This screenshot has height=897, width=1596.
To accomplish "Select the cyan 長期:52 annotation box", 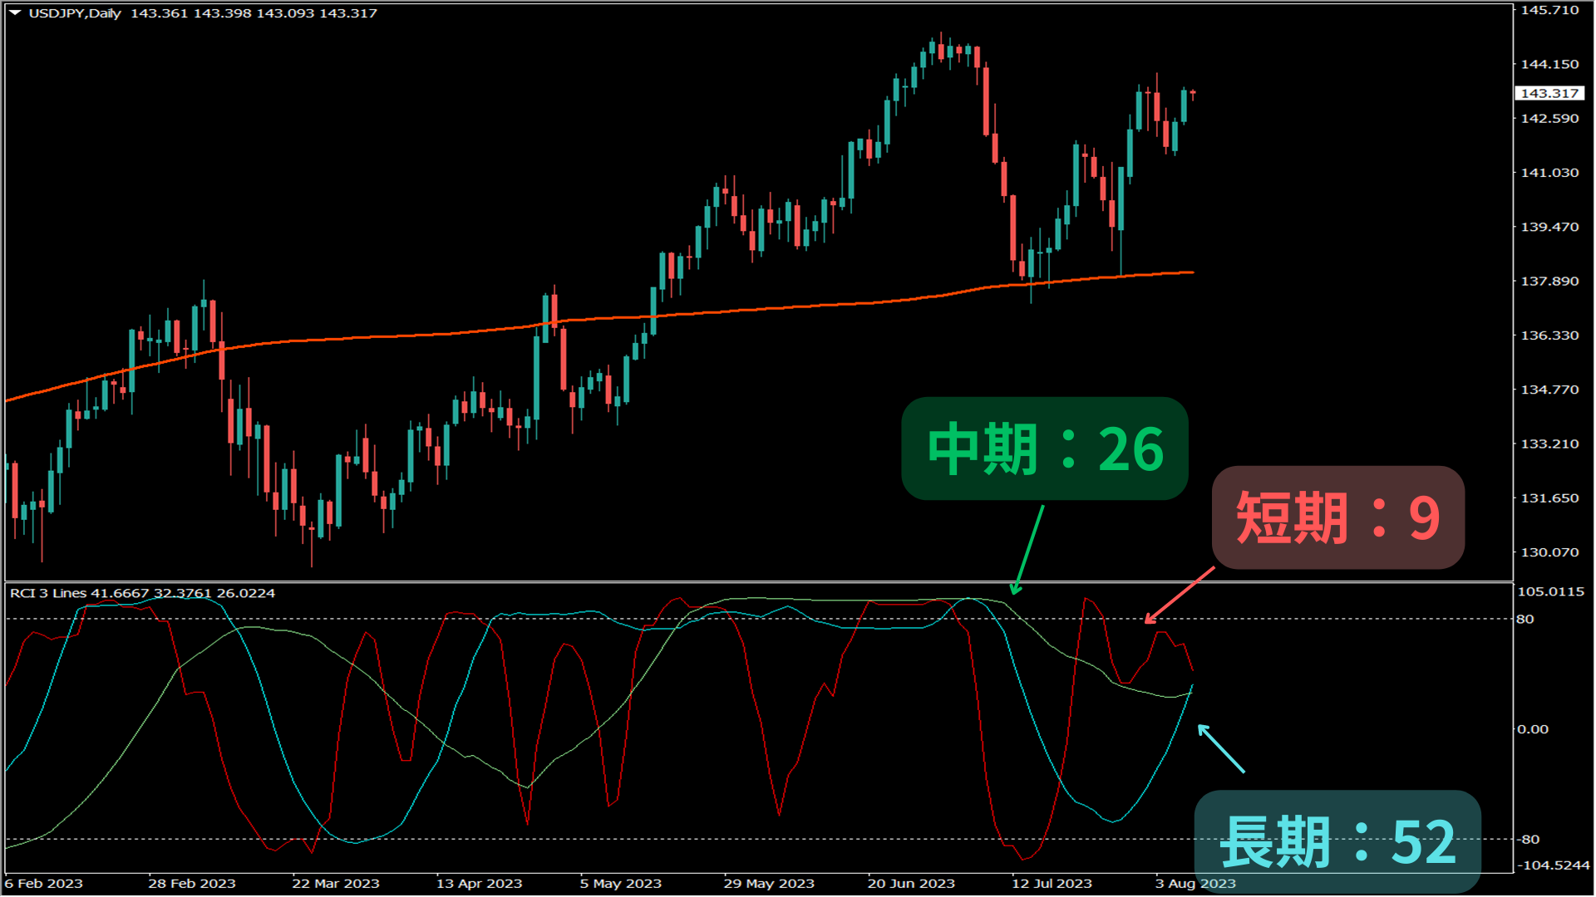I will click(1337, 841).
